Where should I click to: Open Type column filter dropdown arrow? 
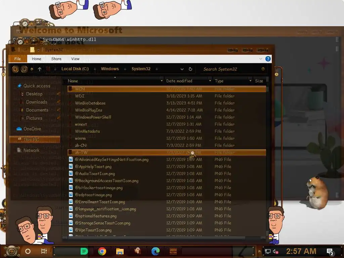[250, 81]
